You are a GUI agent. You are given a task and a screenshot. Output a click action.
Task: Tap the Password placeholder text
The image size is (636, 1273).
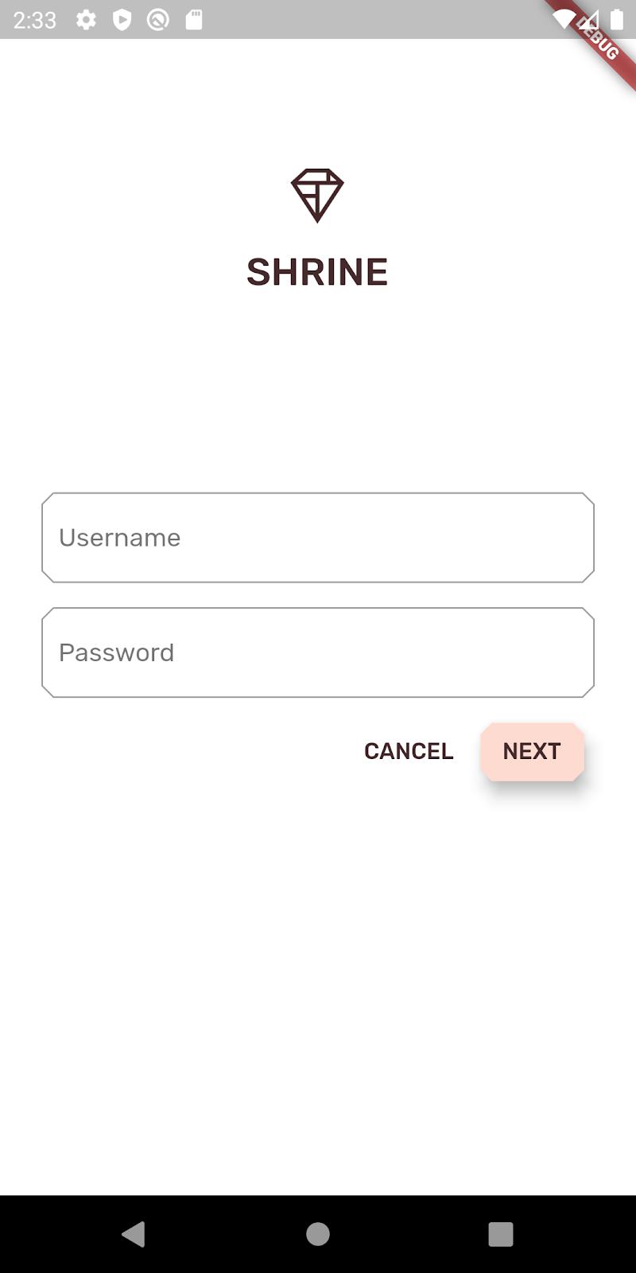pyautogui.click(x=116, y=652)
